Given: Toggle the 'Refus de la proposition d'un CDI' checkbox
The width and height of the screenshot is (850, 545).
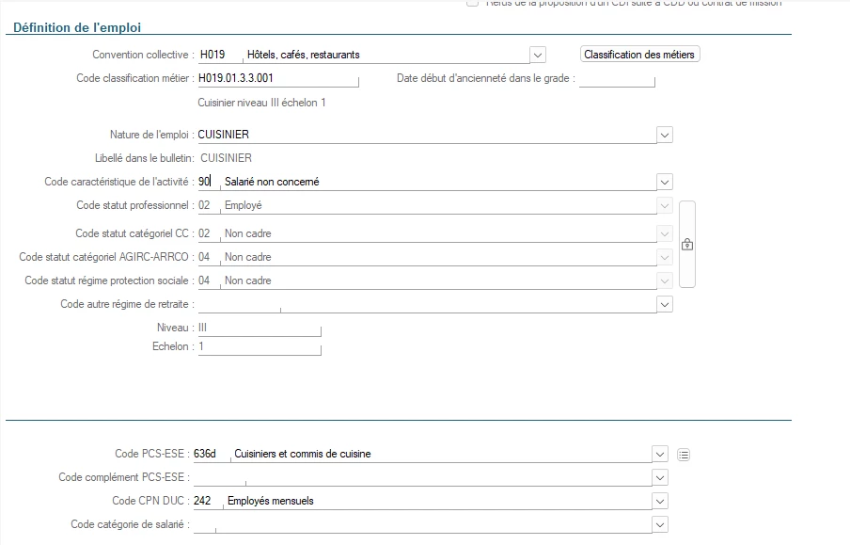Looking at the screenshot, I should pyautogui.click(x=472, y=3).
